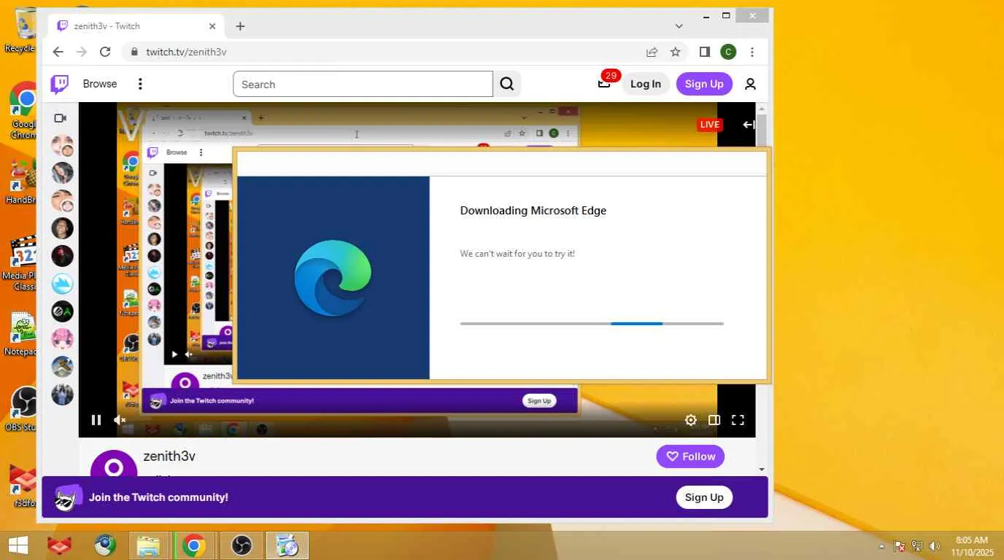The width and height of the screenshot is (1004, 560).
Task: Open the Chrome three-dot menu
Action: pos(752,52)
